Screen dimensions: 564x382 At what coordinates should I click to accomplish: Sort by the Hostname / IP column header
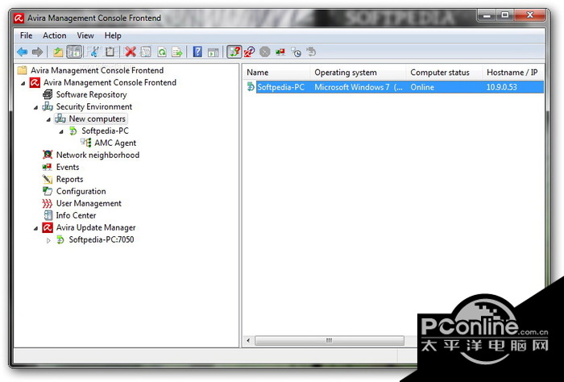513,73
